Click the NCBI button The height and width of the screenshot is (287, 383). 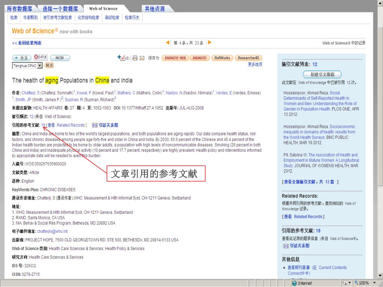[x=60, y=58]
